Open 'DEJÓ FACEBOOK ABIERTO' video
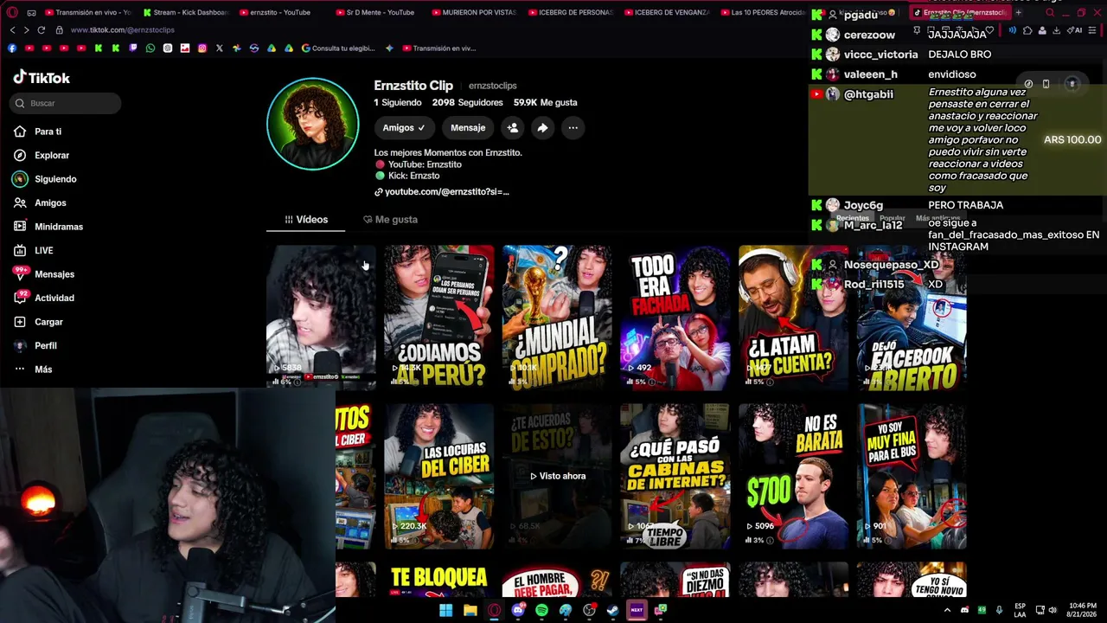 click(x=912, y=318)
